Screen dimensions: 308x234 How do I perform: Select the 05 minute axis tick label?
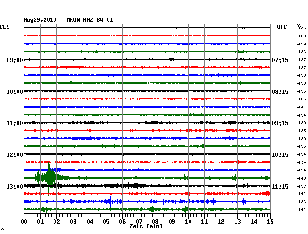tap(106, 222)
